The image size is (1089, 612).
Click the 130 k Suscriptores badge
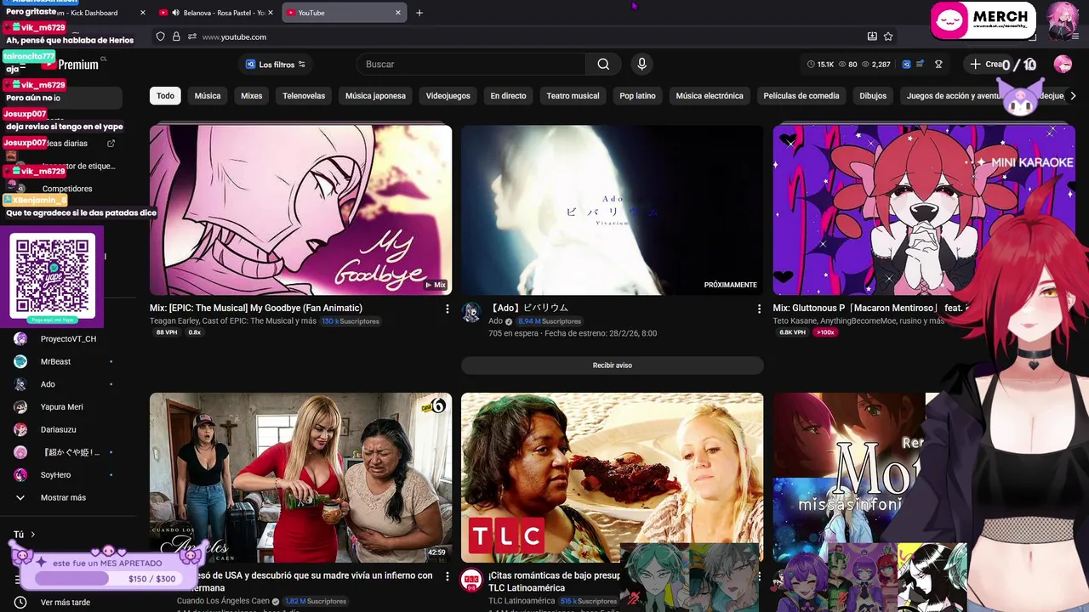click(x=350, y=321)
